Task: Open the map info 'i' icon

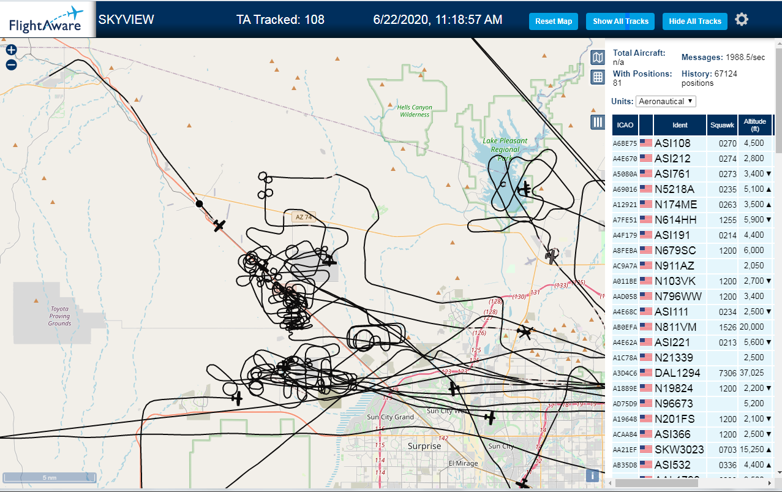Action: 592,475
